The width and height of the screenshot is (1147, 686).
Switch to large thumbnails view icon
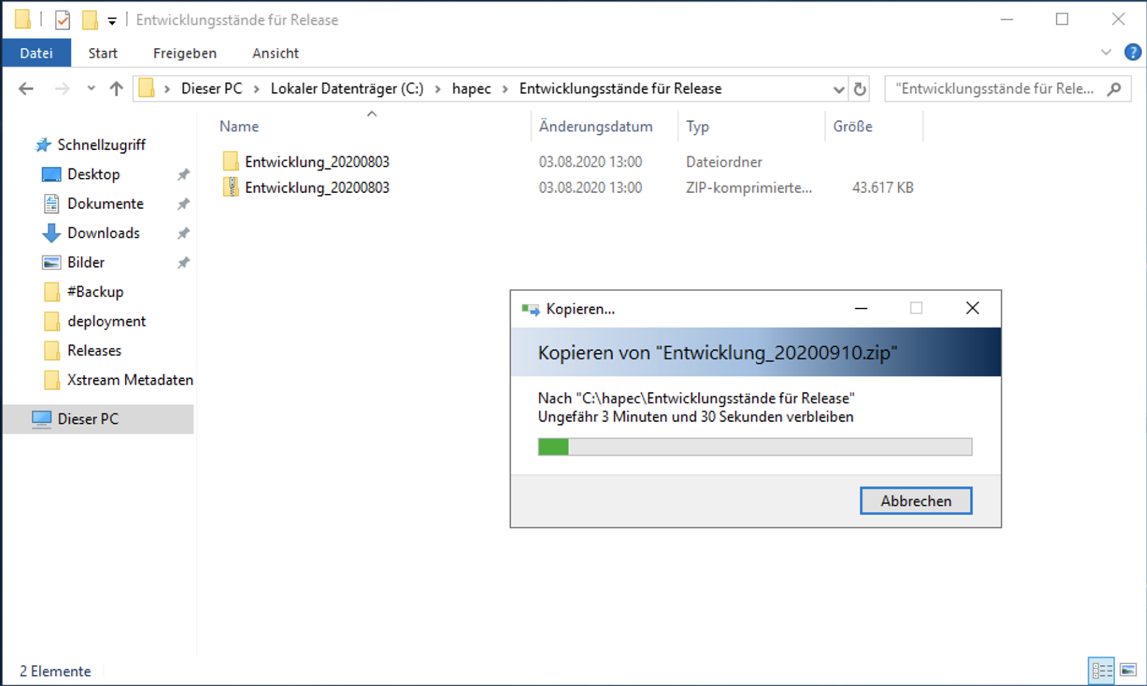tap(1128, 670)
